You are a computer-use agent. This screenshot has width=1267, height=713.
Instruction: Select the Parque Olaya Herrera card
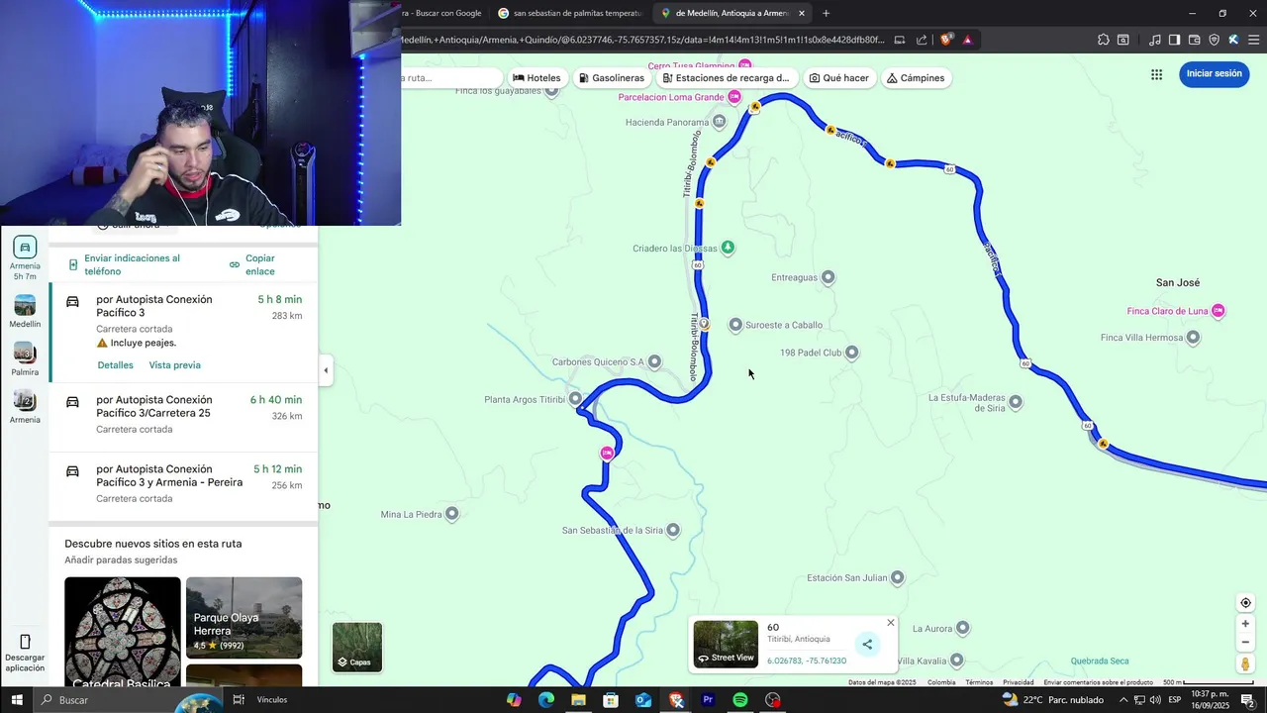coord(244,618)
